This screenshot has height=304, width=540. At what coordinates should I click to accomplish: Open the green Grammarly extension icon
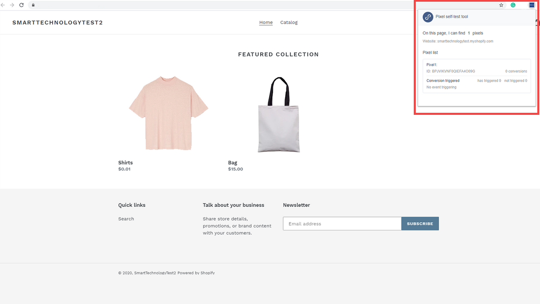[513, 5]
